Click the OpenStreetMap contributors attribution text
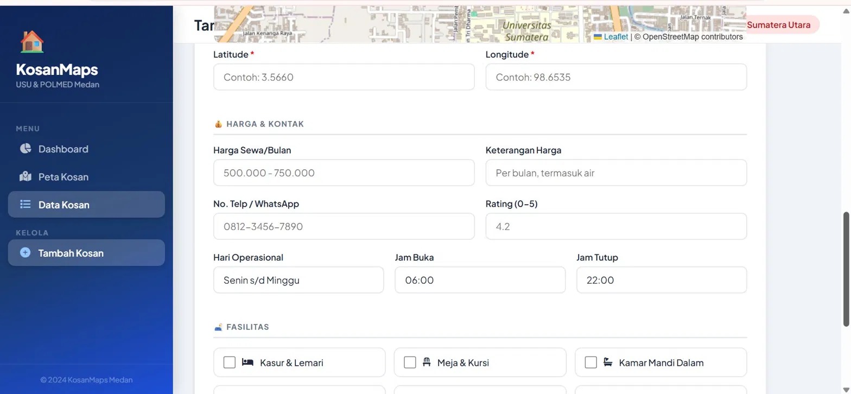 tap(689, 36)
